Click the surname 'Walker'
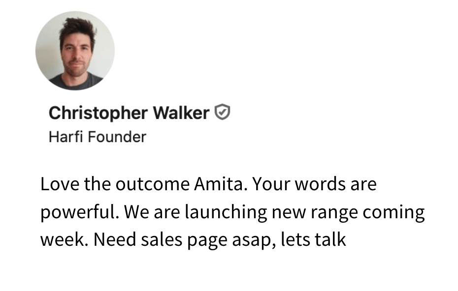The width and height of the screenshot is (458, 291). click(181, 113)
